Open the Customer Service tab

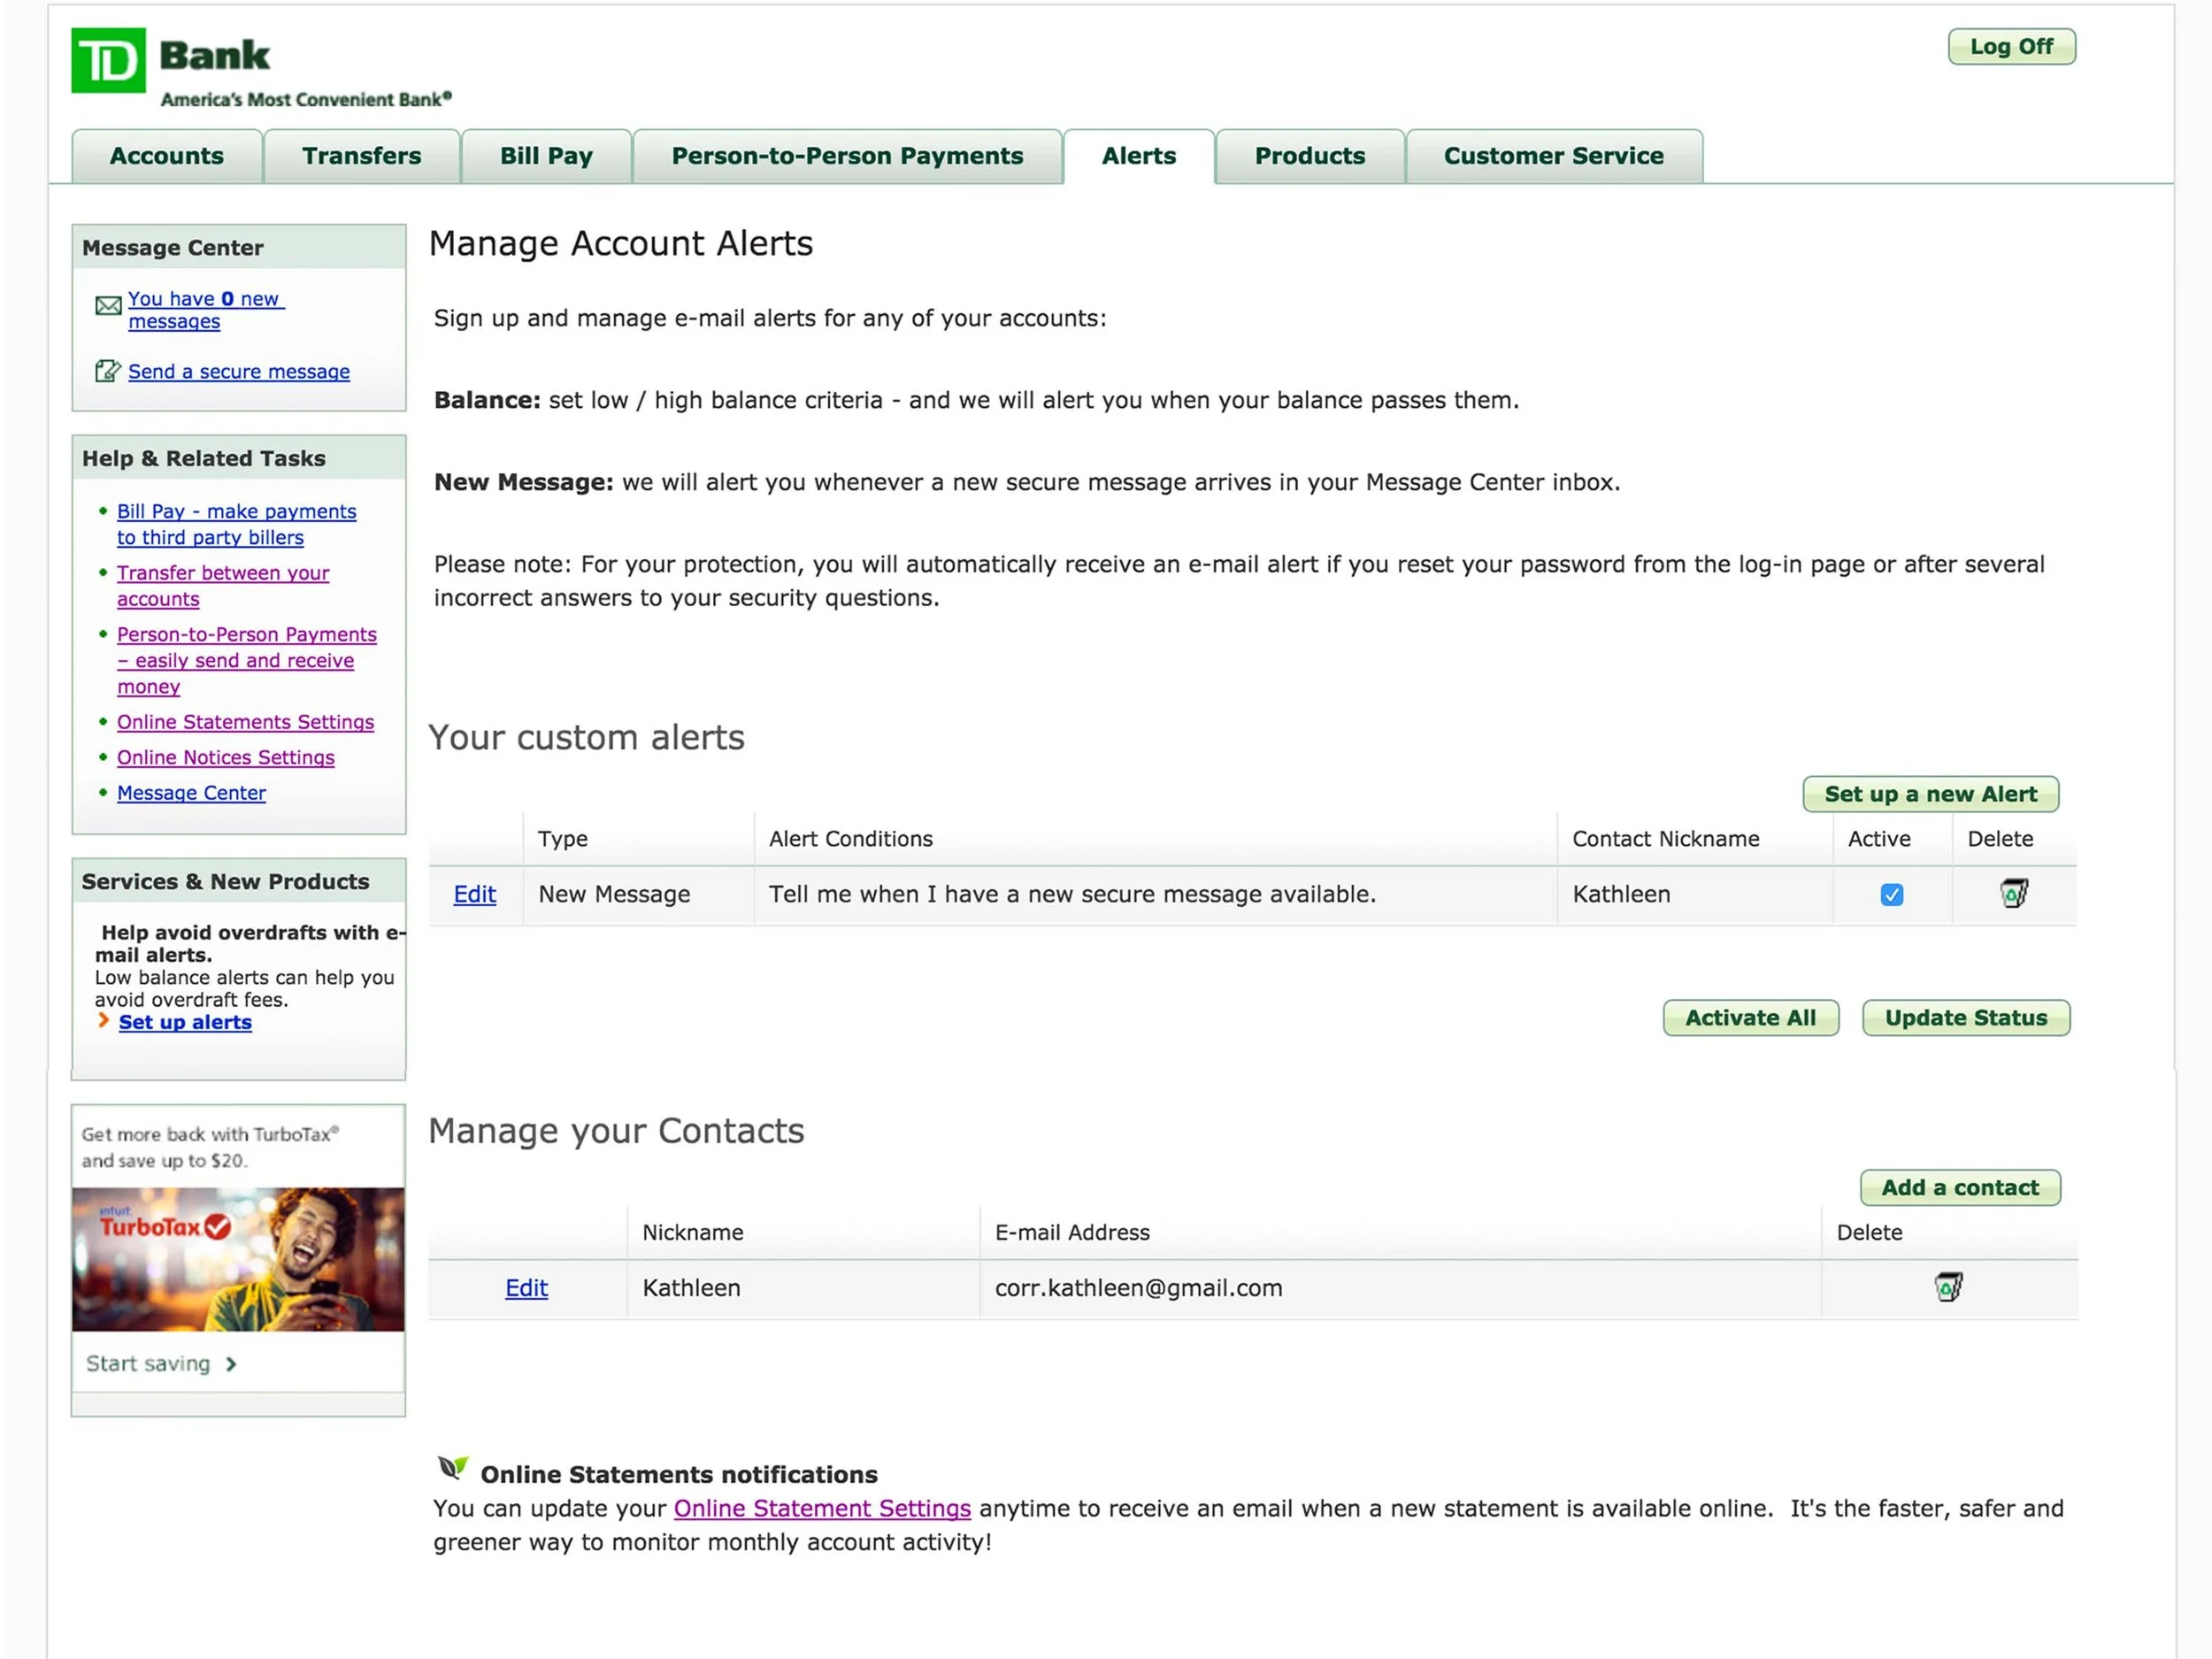(x=1553, y=156)
